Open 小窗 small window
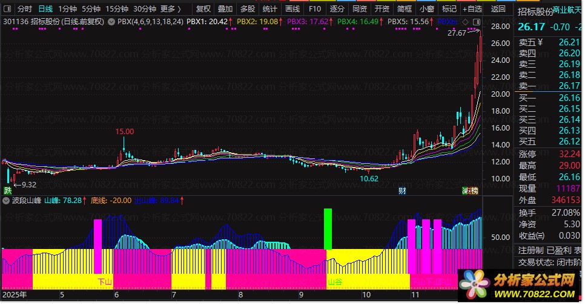Image resolution: width=585 pixels, height=304 pixels. click(426, 8)
